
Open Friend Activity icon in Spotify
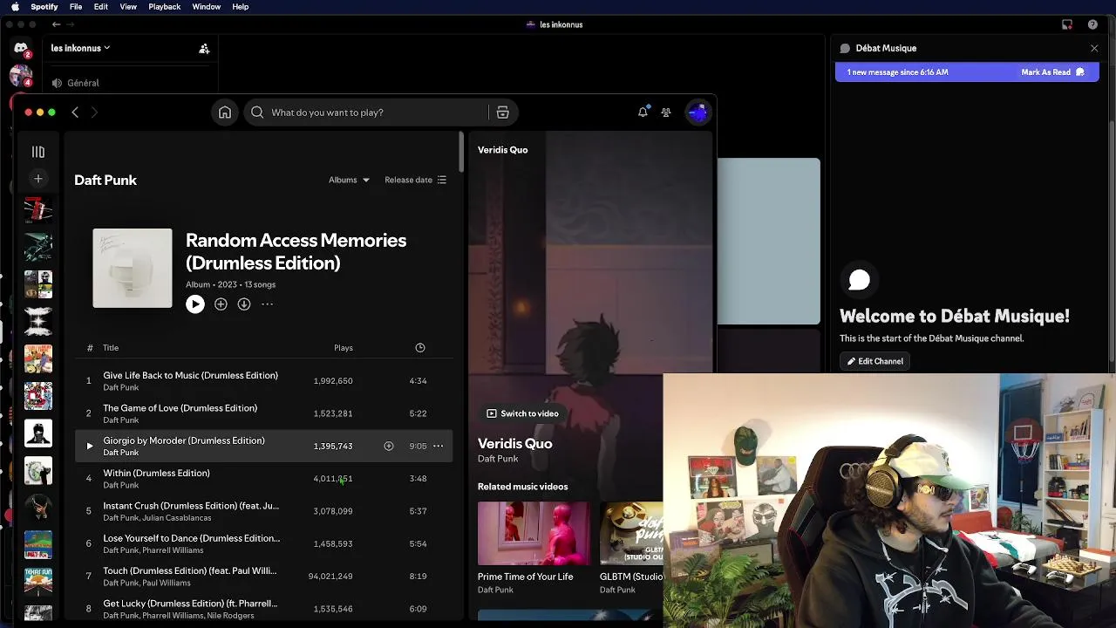pyautogui.click(x=666, y=113)
